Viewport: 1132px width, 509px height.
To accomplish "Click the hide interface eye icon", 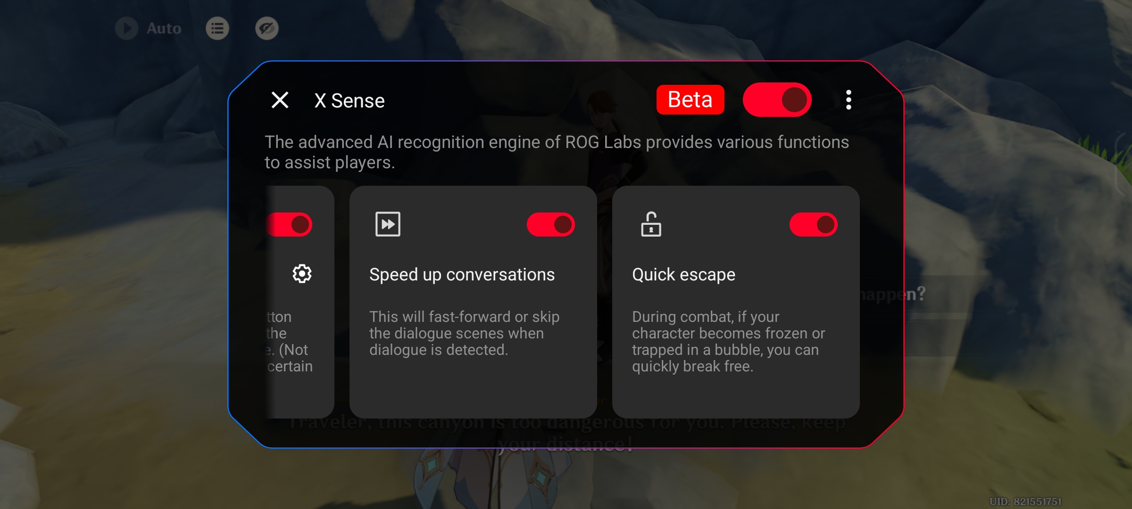I will pos(267,28).
